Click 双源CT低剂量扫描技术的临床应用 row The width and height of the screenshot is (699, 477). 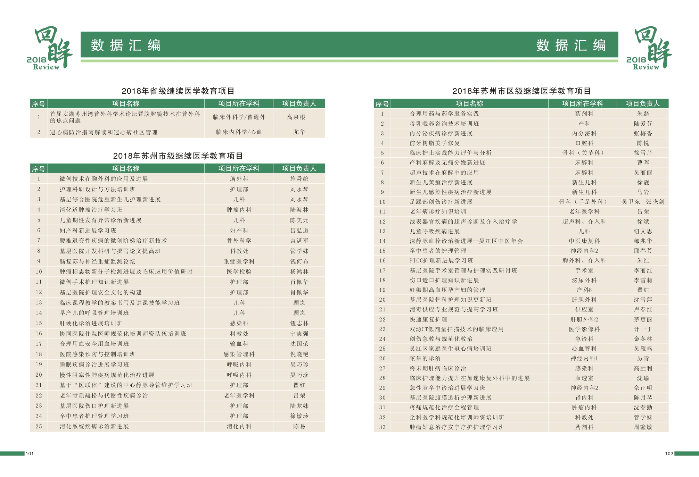pyautogui.click(x=456, y=329)
